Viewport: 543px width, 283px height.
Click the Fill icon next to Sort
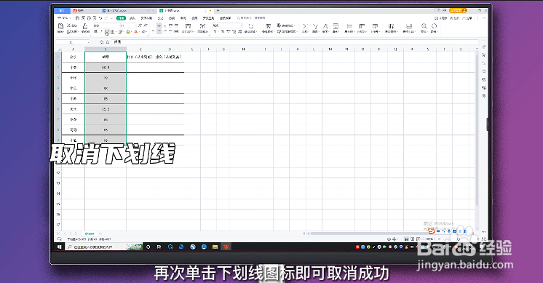(336, 26)
